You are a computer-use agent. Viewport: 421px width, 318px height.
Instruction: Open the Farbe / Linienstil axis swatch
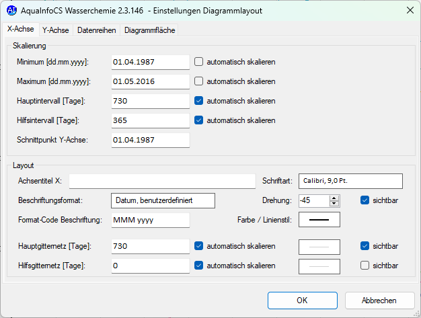click(x=319, y=220)
